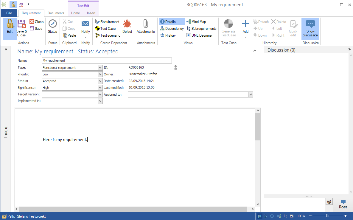Collapse the requirement header section chevron

point(255,51)
